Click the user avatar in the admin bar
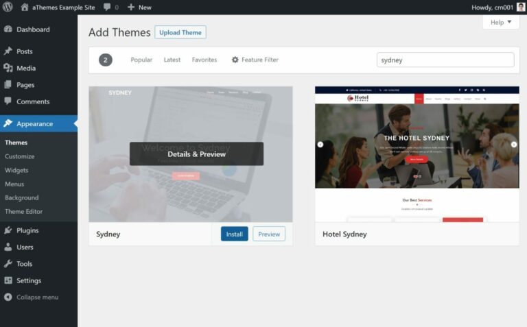The height and width of the screenshot is (327, 527). (x=521, y=7)
